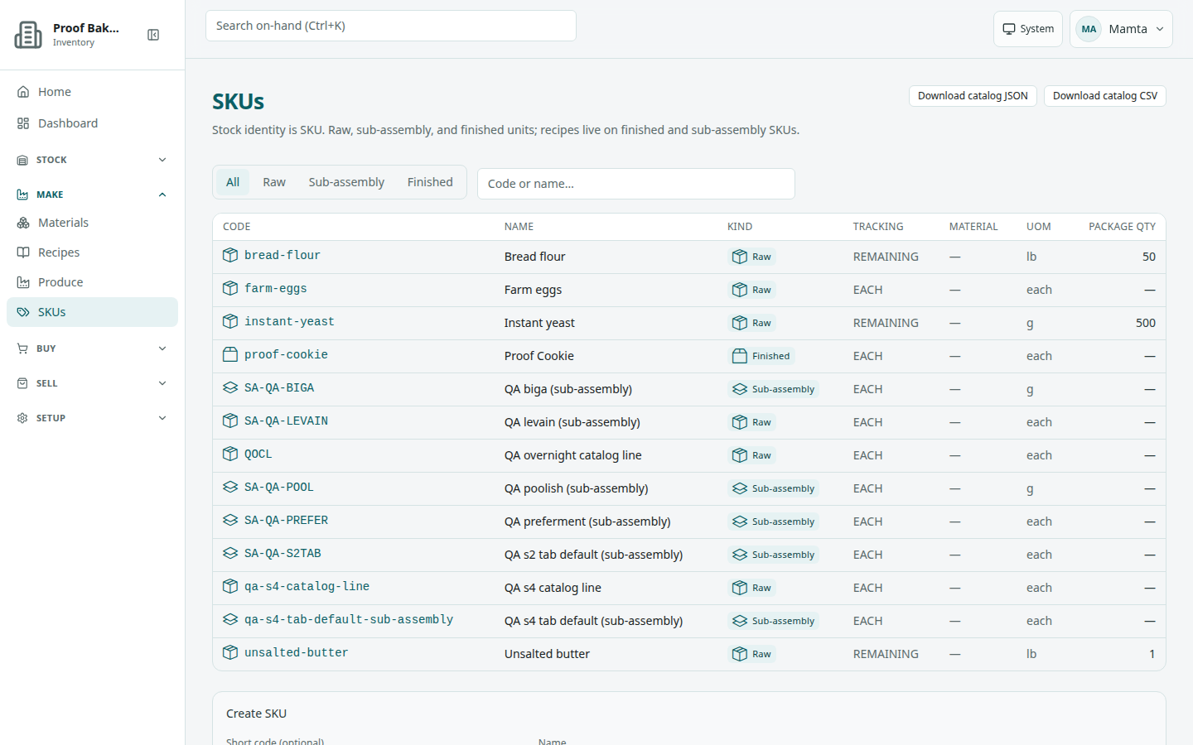Click the TRACKING column header
The width and height of the screenshot is (1193, 745).
click(x=878, y=227)
